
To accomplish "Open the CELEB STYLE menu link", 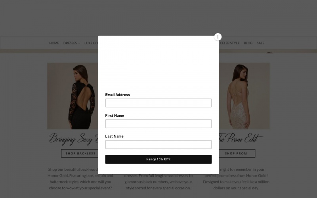I will coord(230,43).
